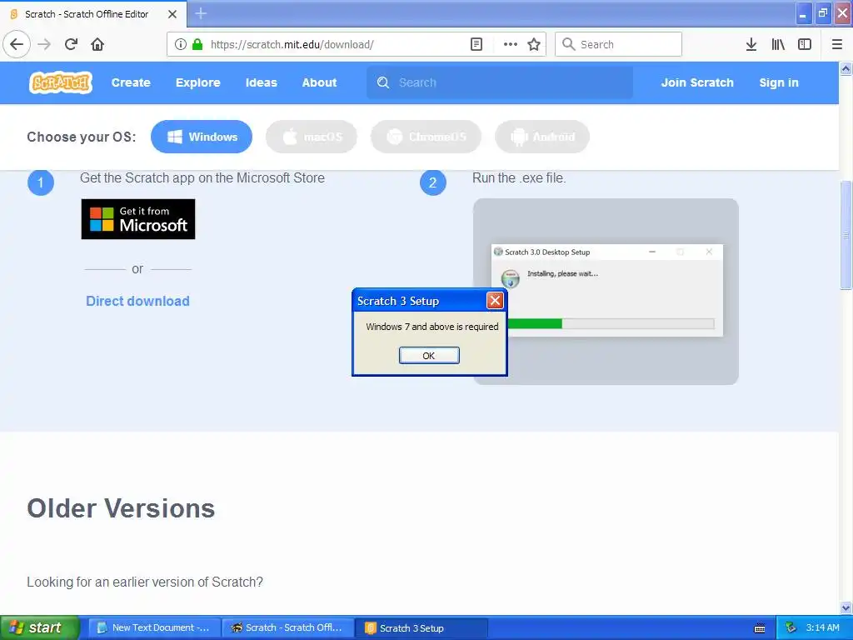Click the Firefox Search box
Screen dimensions: 853x640
[x=619, y=44]
